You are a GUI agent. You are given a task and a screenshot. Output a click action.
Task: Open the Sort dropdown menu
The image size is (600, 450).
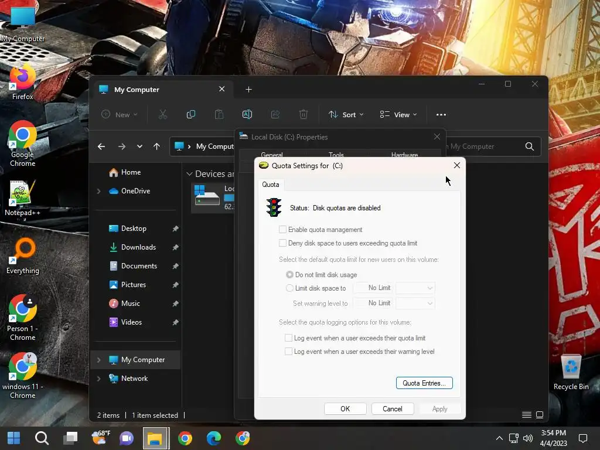point(346,114)
